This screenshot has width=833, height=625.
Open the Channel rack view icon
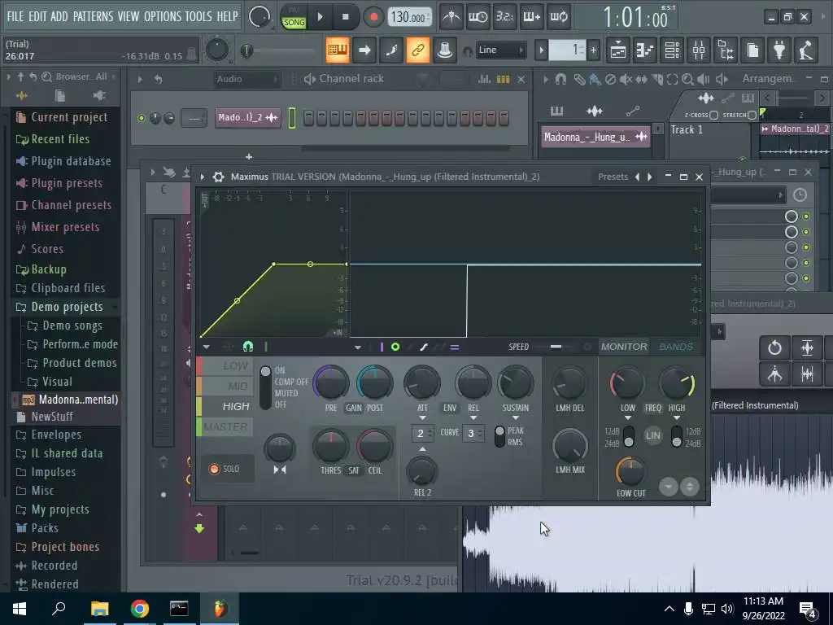[x=672, y=50]
